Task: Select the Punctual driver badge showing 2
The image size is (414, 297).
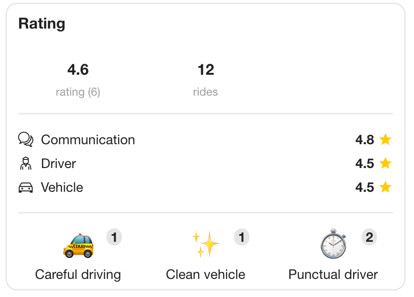Action: [x=369, y=237]
